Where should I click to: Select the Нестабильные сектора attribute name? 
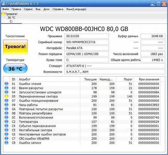click(35, 130)
